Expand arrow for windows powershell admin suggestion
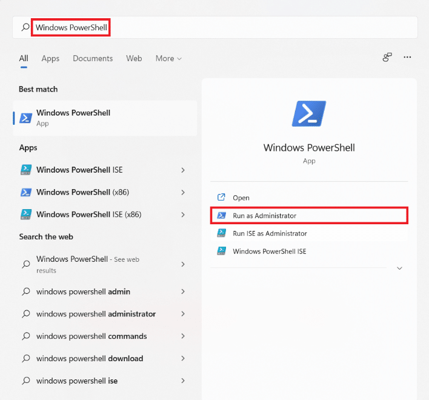This screenshot has height=400, width=429. pyautogui.click(x=183, y=292)
